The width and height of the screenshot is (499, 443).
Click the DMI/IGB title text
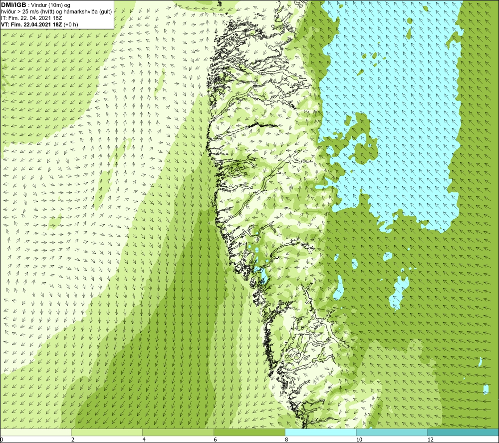(13, 5)
